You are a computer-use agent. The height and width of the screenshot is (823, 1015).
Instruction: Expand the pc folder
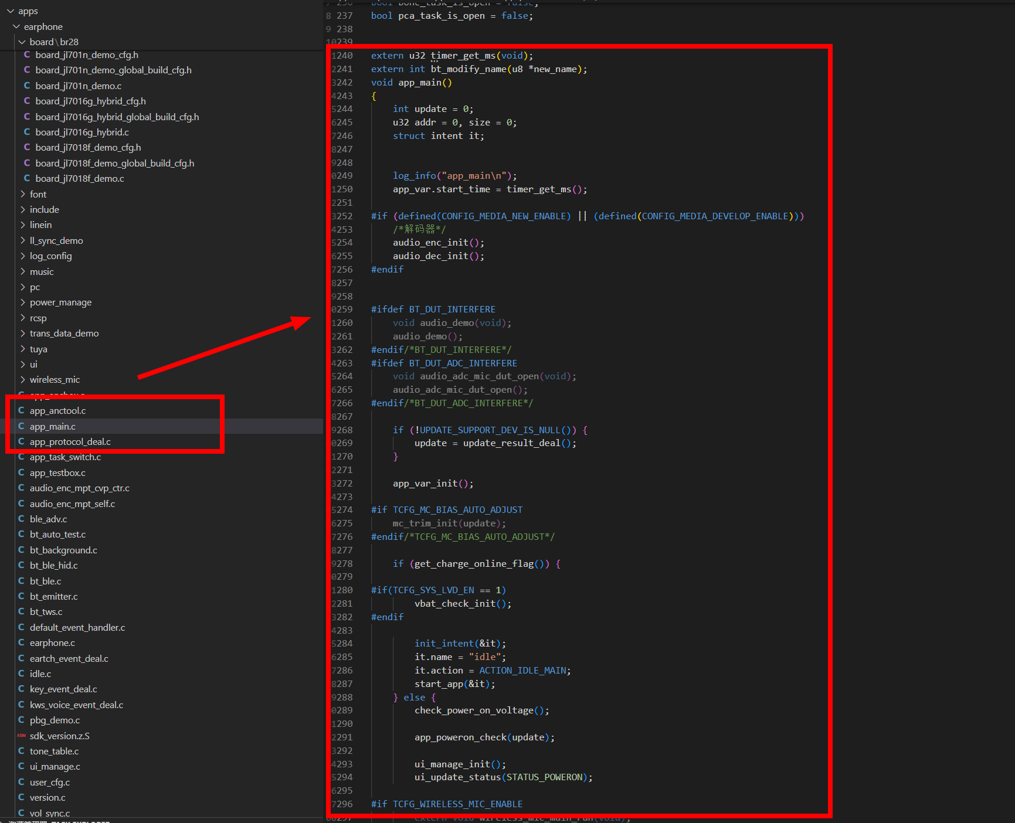point(22,287)
